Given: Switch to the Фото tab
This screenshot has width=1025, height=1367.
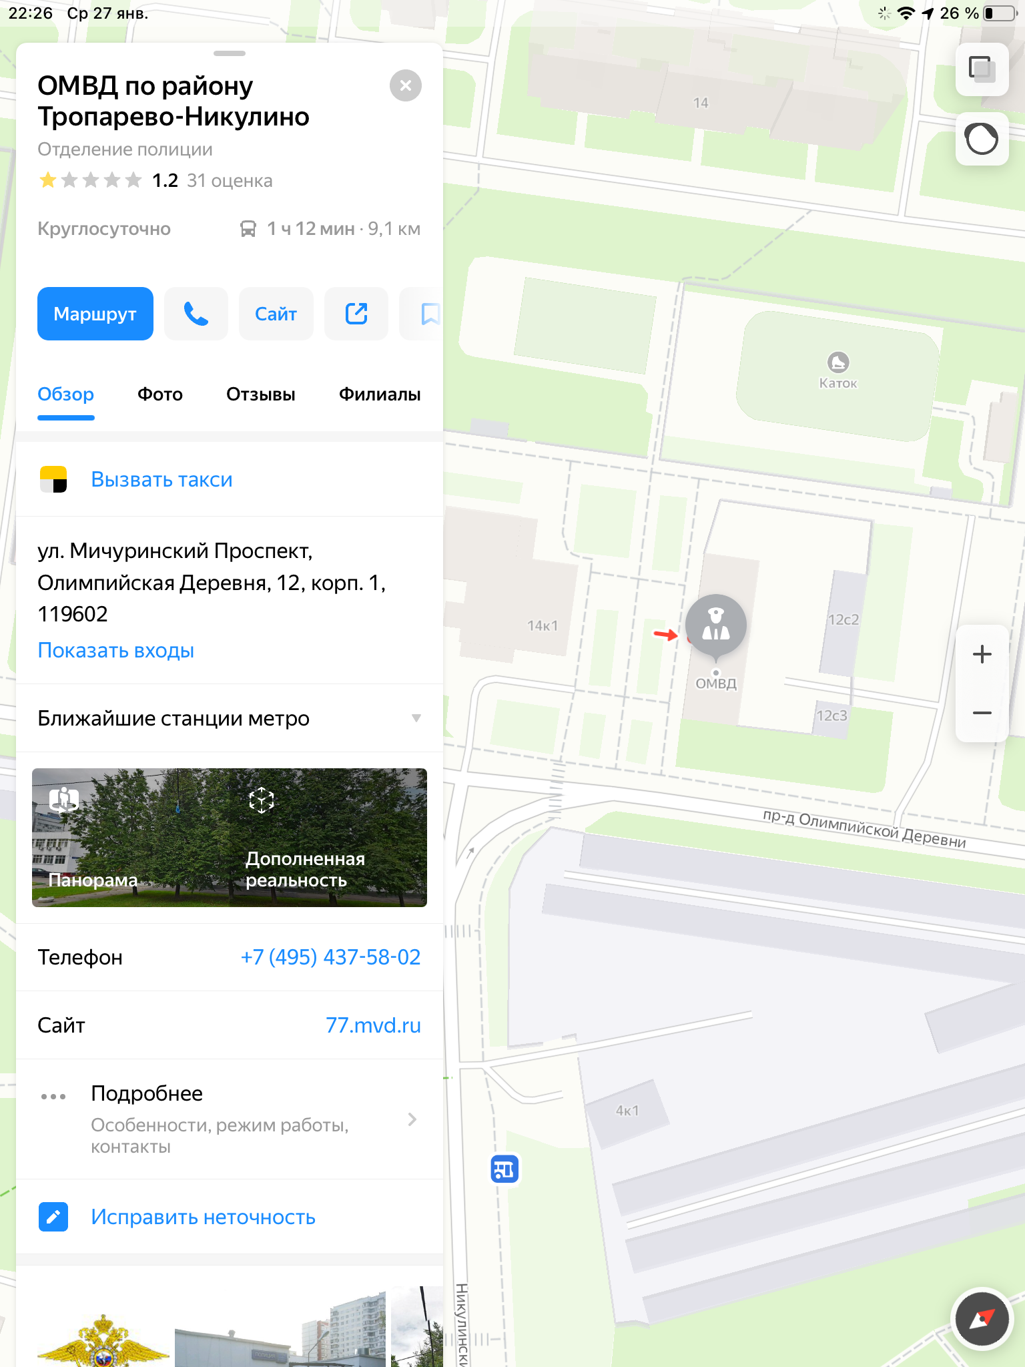Looking at the screenshot, I should (160, 394).
